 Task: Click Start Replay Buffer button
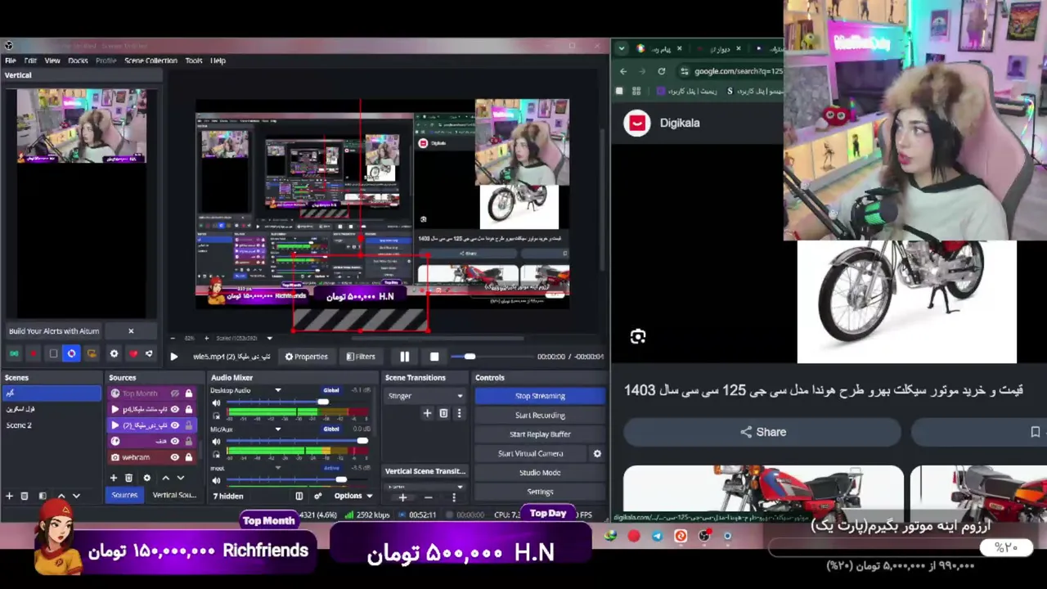[540, 434]
